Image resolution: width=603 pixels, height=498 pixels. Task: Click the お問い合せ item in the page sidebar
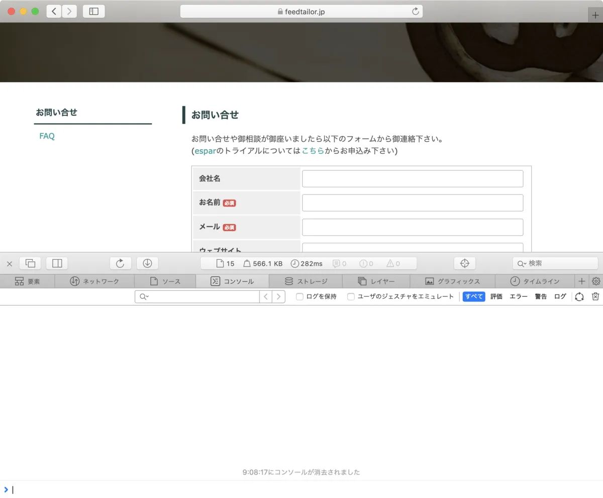click(x=56, y=113)
